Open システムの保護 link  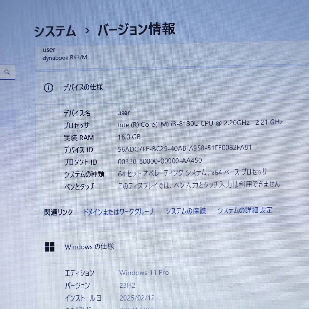(186, 211)
